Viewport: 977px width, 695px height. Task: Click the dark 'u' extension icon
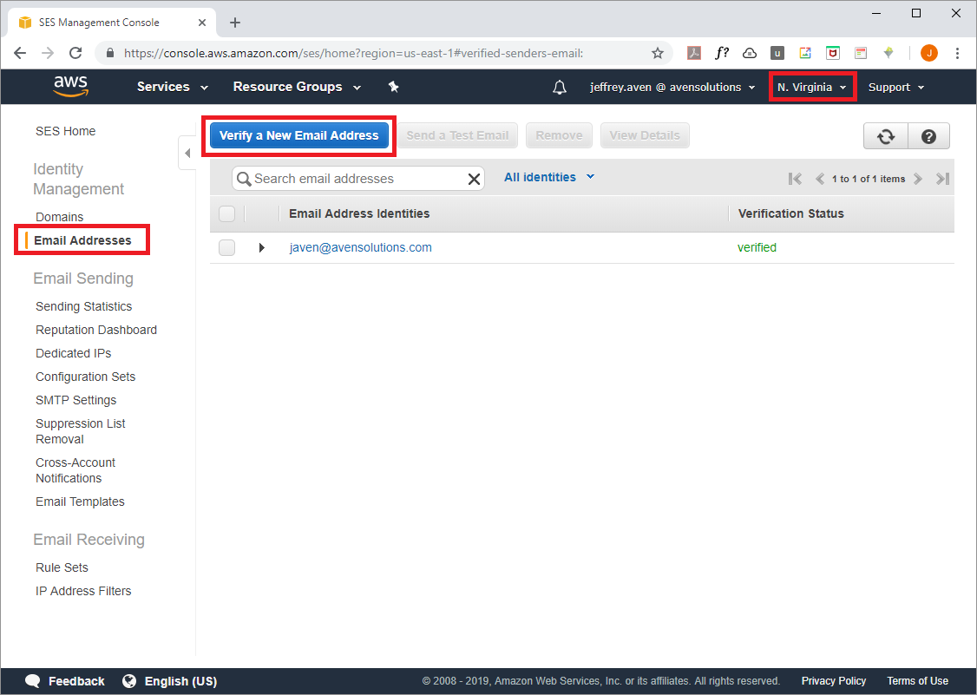777,53
